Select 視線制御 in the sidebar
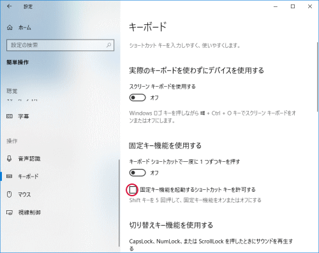The width and height of the screenshot is (319, 253). (29, 212)
